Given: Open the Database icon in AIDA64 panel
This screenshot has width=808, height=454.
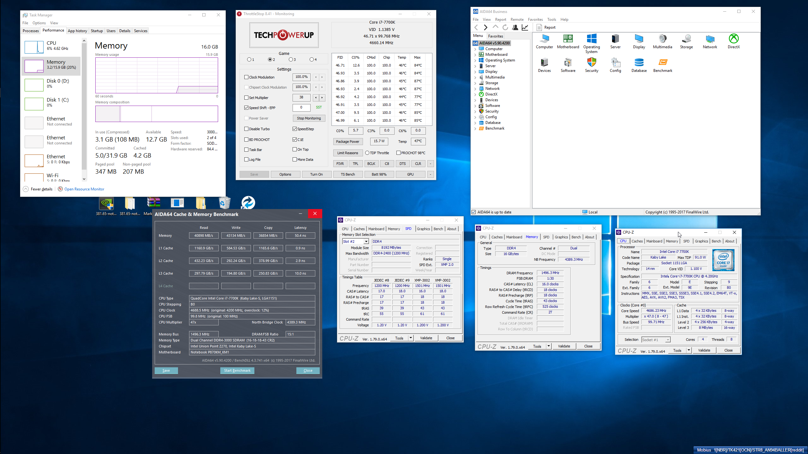Looking at the screenshot, I should (x=639, y=62).
